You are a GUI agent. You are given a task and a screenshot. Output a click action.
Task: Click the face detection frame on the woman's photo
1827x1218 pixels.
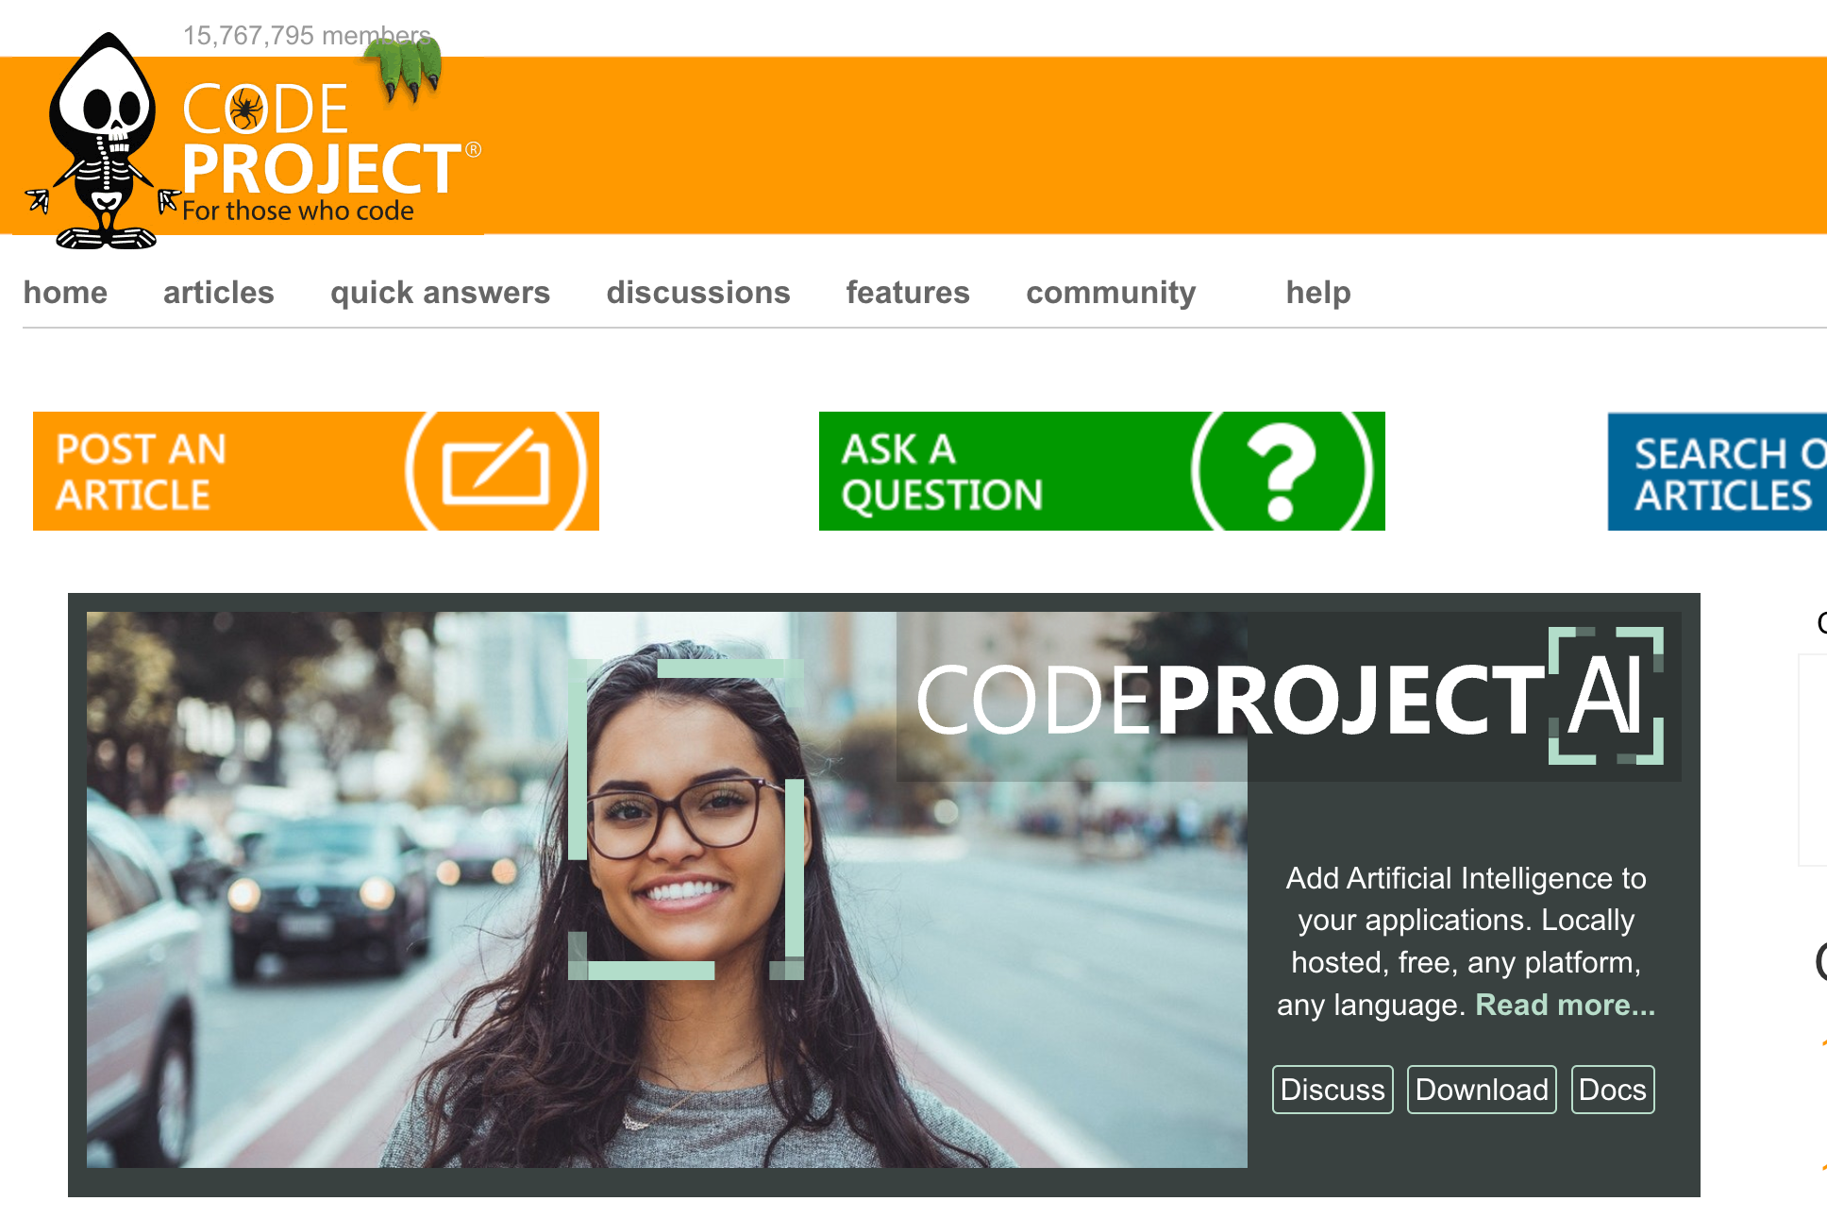(x=686, y=820)
